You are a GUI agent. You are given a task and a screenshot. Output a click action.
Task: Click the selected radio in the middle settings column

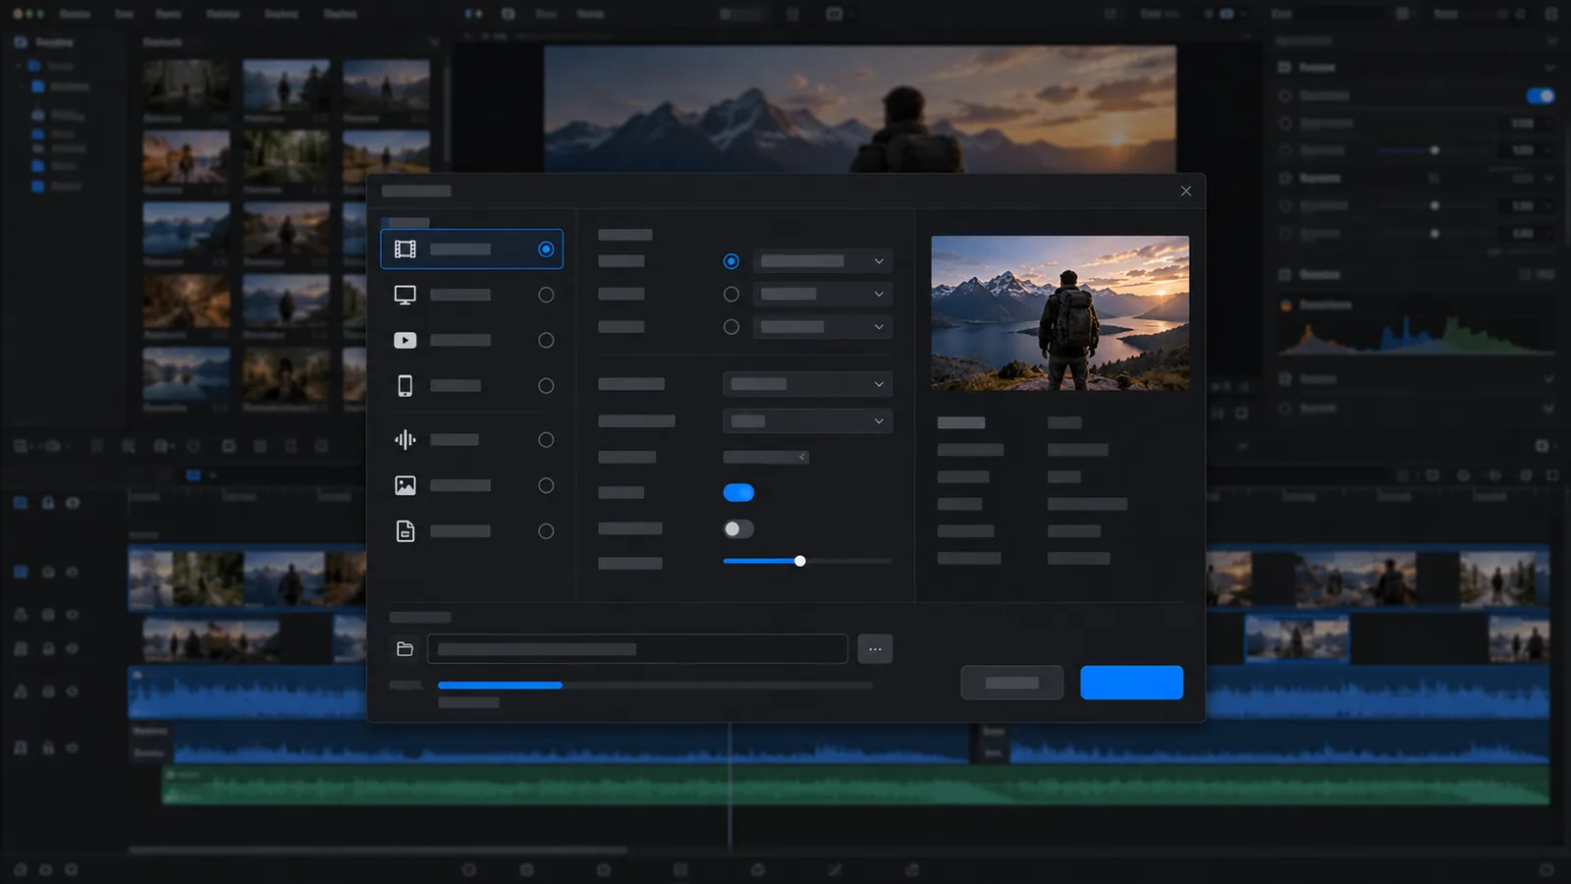point(731,261)
